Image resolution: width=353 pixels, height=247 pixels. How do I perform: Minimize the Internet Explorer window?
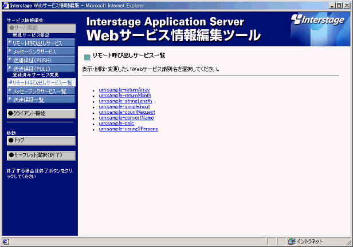click(x=332, y=6)
